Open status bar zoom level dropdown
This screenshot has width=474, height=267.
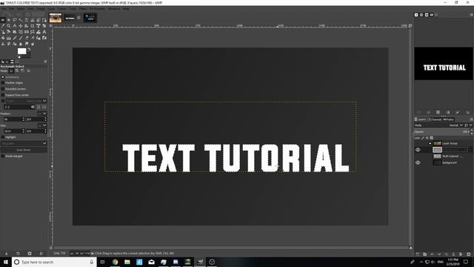tap(86, 254)
